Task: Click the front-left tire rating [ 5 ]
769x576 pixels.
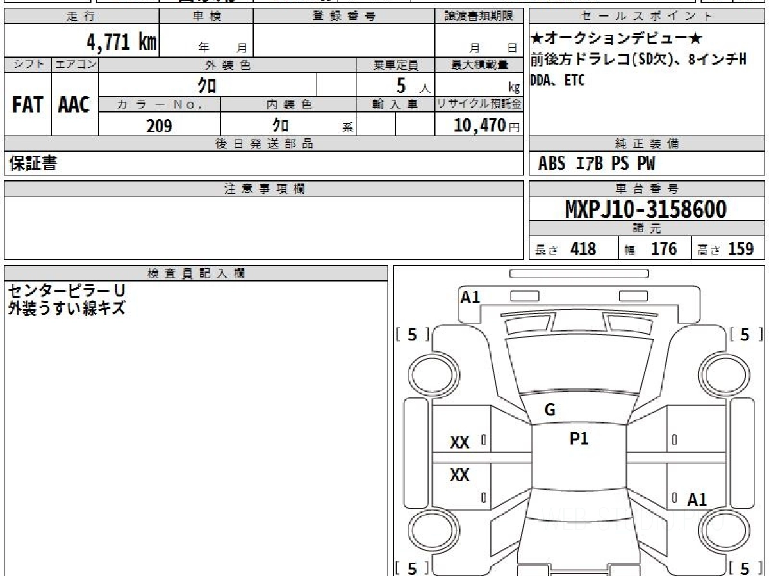Action: click(x=413, y=335)
